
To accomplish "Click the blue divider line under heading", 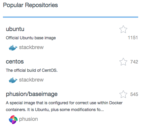I will click(x=71, y=17).
